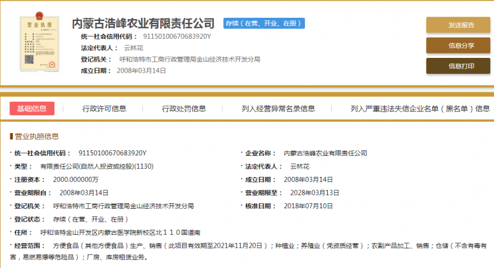Screen dimensions: 494x268
Task: Click 登记状态 value 存续(在营、开业、在册)
Action: (90, 219)
